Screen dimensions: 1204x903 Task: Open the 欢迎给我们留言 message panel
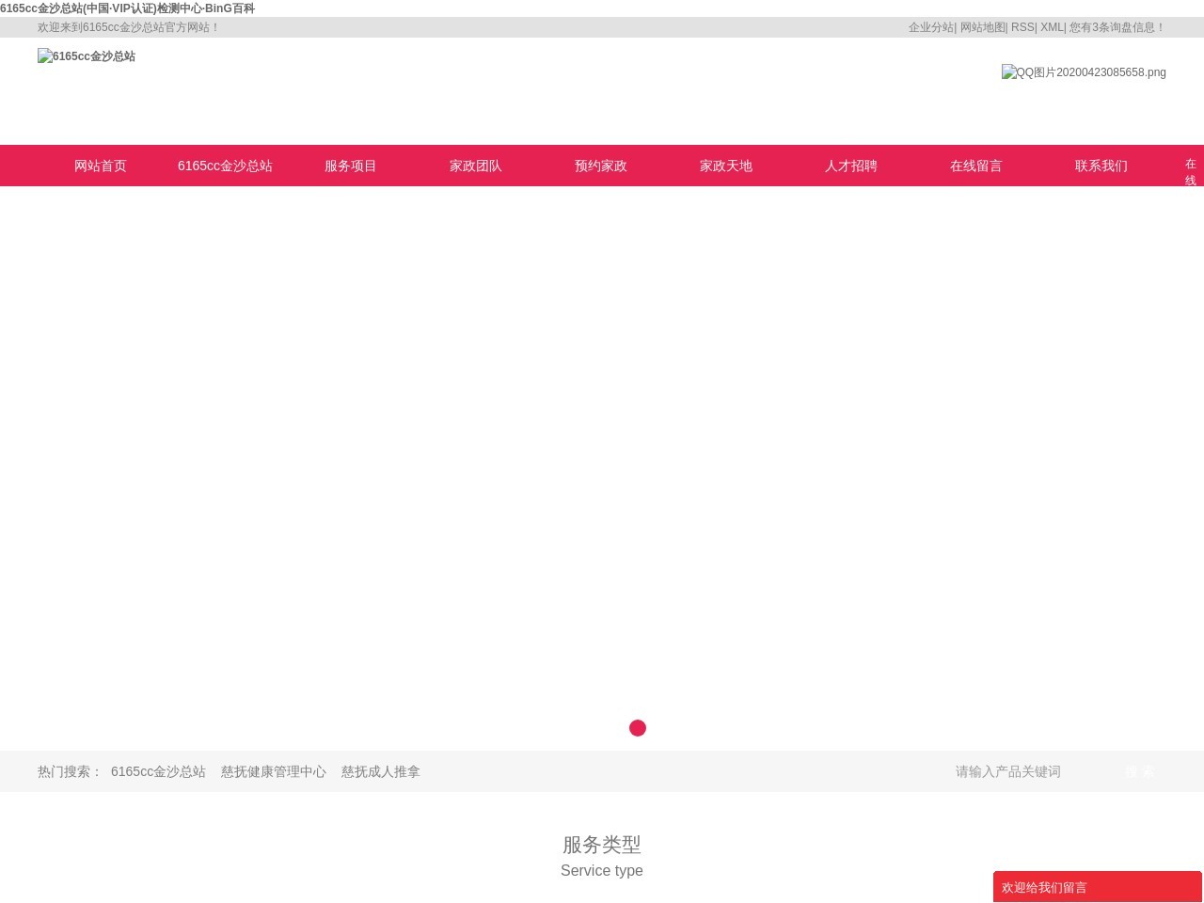(1044, 887)
